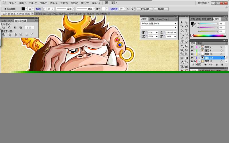Select the Shape Builder tool
The height and width of the screenshot is (143, 229).
(181, 54)
